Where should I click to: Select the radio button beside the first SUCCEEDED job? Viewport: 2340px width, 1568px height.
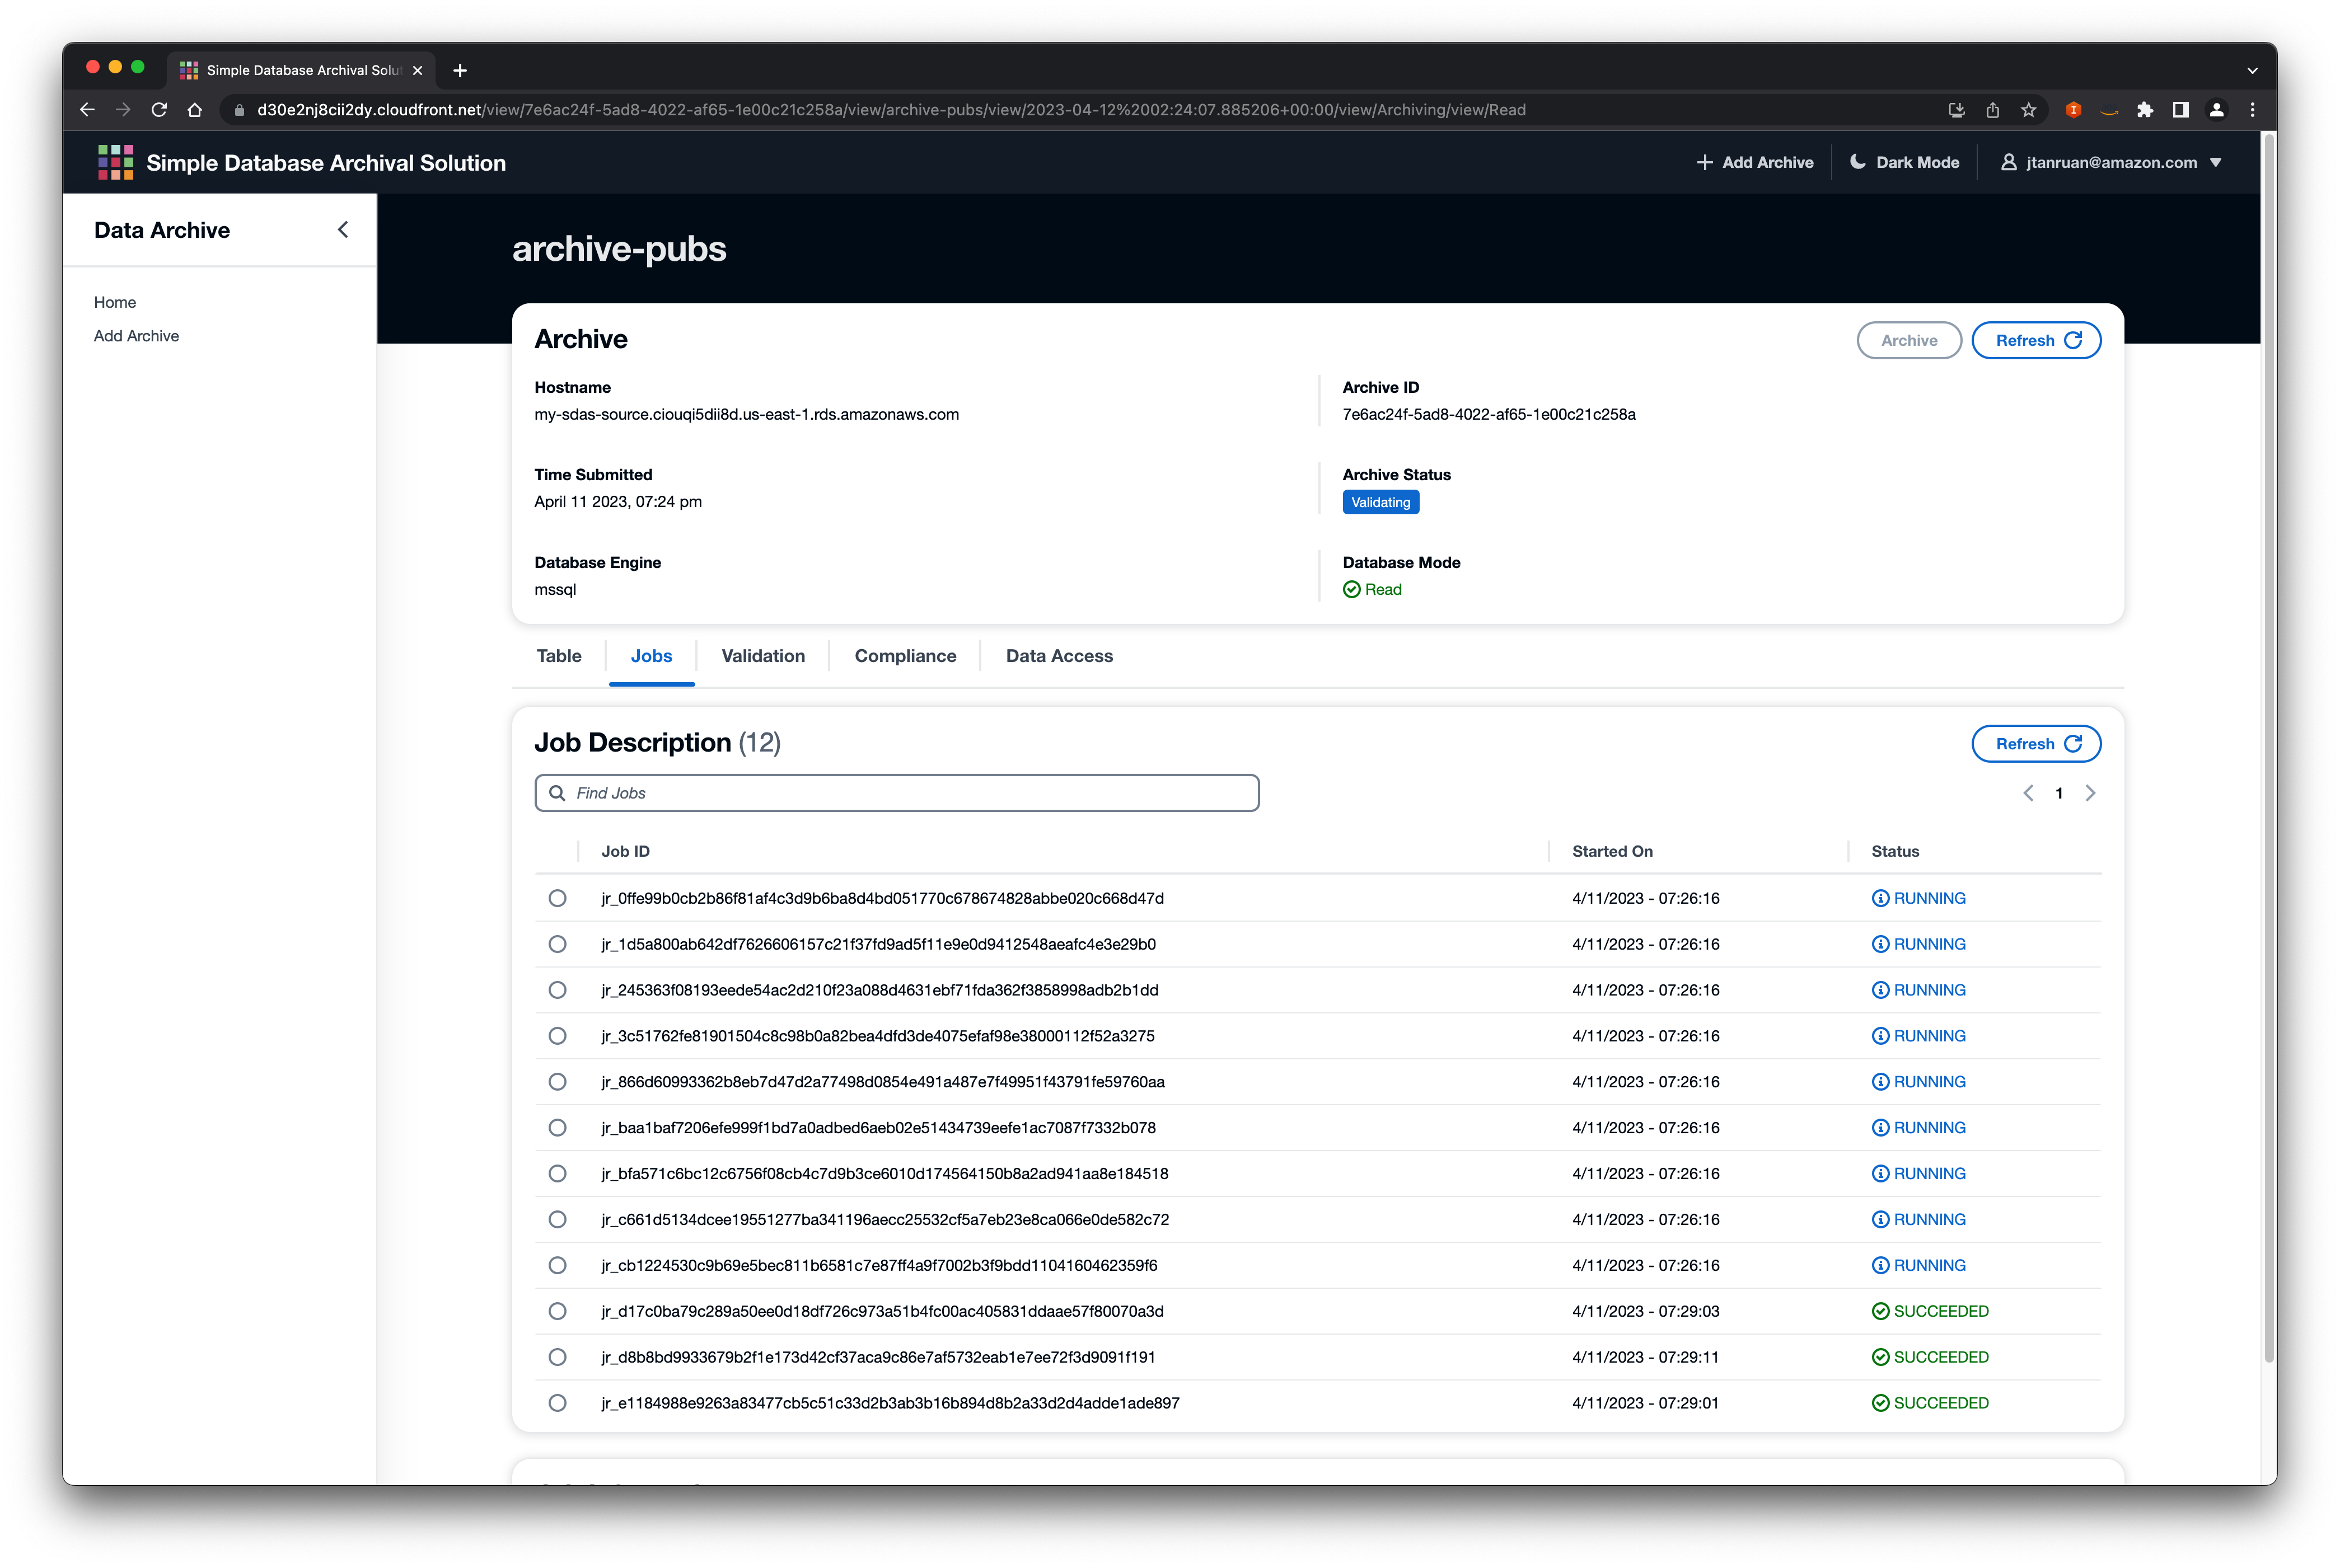(557, 1311)
